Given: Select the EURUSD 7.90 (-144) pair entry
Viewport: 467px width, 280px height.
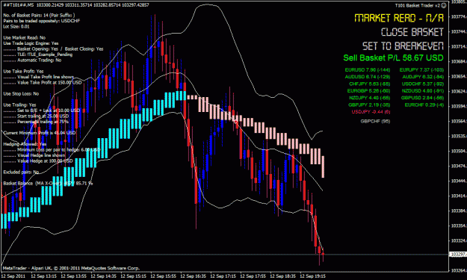Looking at the screenshot, I should (368, 70).
